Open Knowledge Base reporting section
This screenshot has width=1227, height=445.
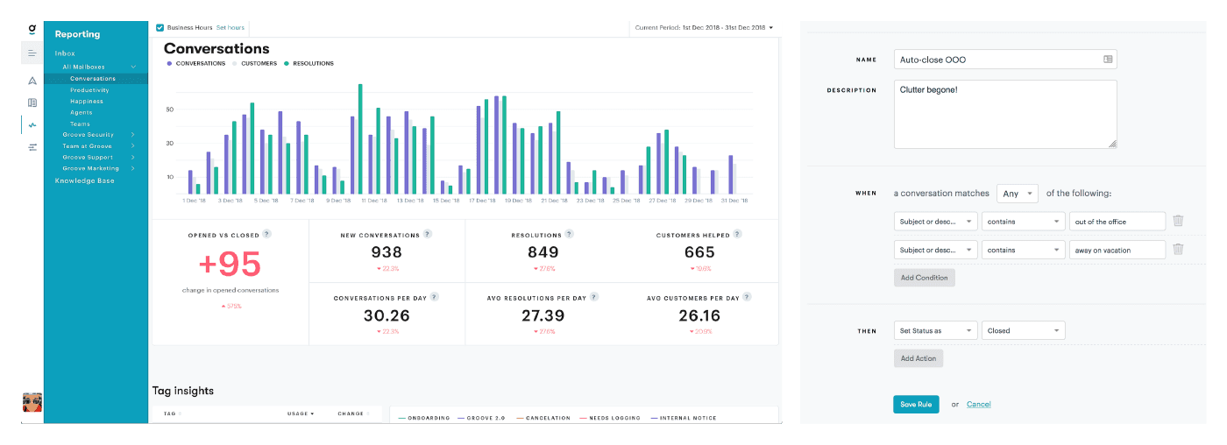coord(84,180)
